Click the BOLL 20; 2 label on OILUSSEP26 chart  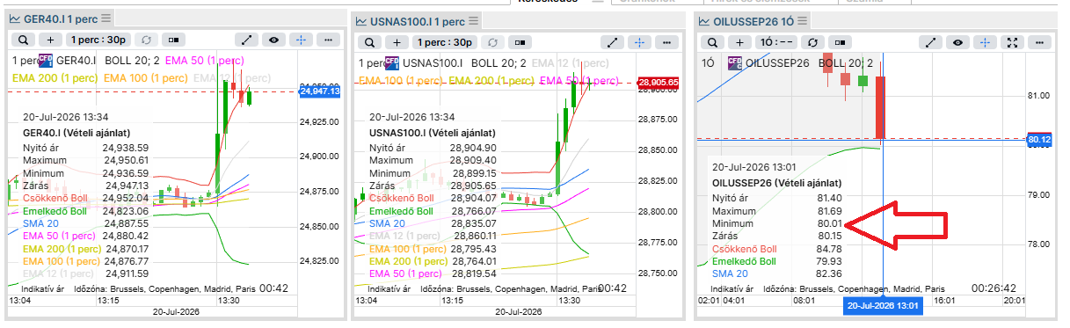coord(846,62)
